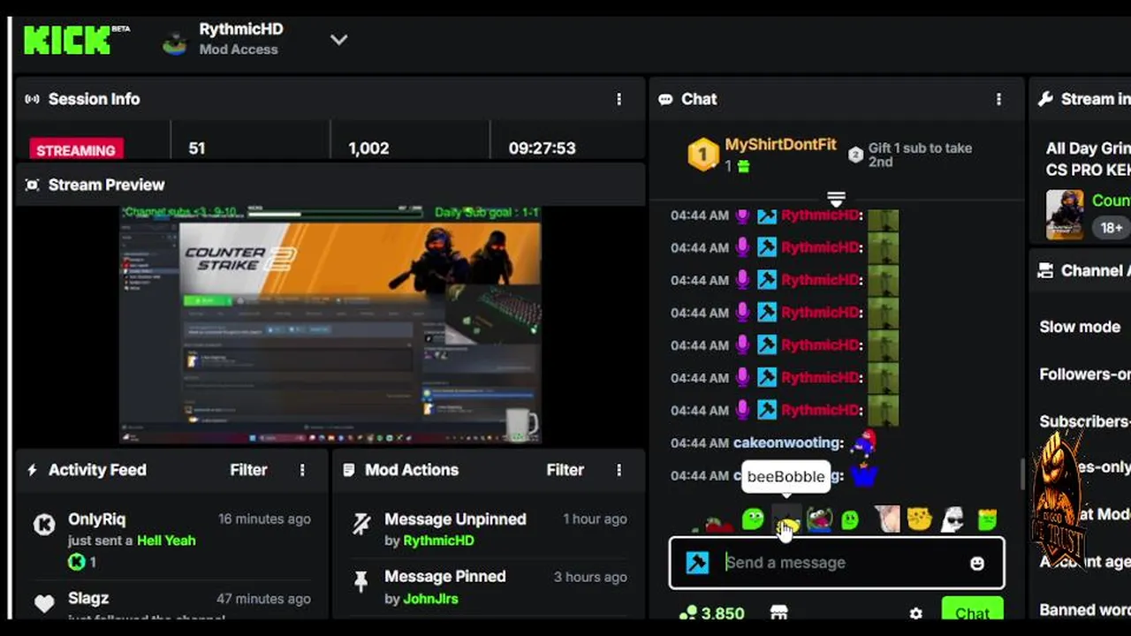Click '1 hour ago' timestamp
The image size is (1131, 636).
596,519
